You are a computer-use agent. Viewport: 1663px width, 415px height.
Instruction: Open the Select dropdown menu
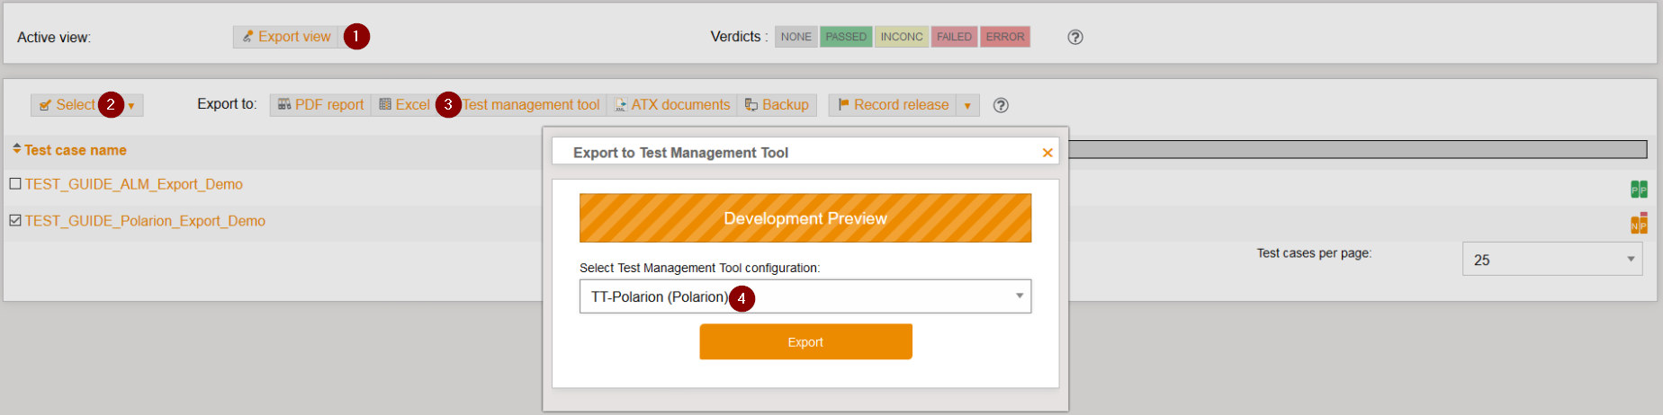coord(131,106)
